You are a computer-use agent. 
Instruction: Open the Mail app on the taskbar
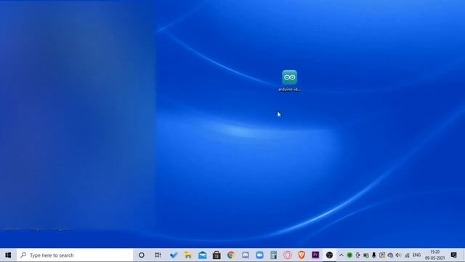[x=202, y=255]
